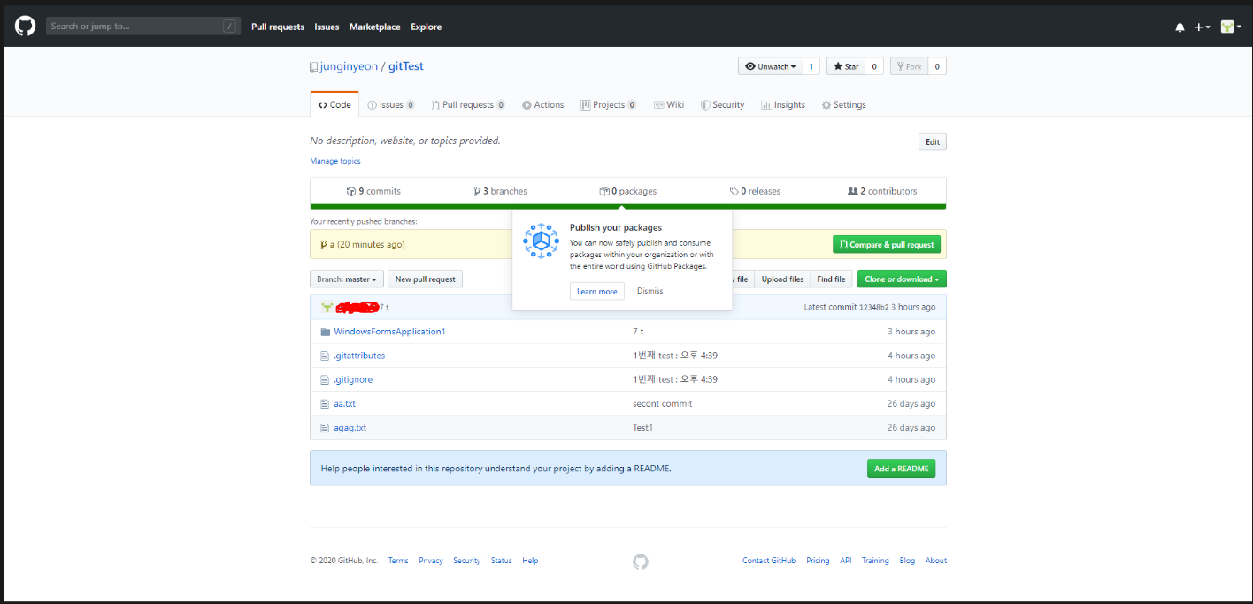Open the Branch: master dropdown
The height and width of the screenshot is (604, 1253).
point(347,279)
